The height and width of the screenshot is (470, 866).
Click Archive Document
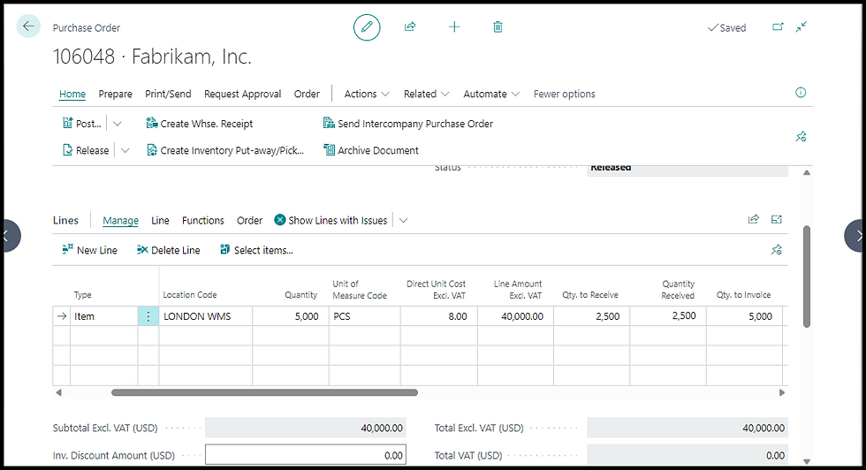click(x=371, y=149)
